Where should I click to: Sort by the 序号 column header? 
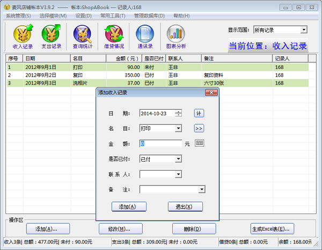(14, 58)
